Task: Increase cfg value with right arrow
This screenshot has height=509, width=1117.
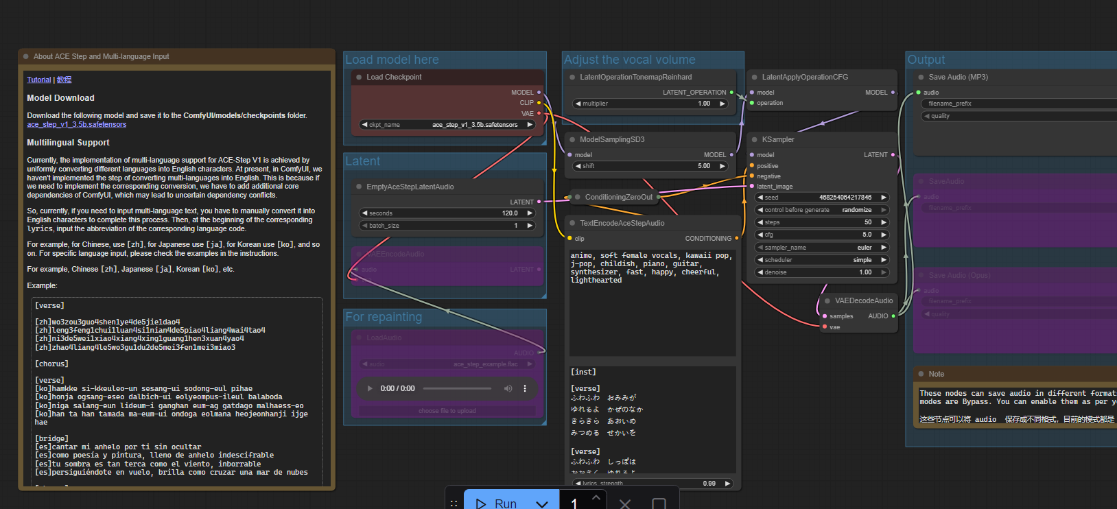Action: [884, 235]
